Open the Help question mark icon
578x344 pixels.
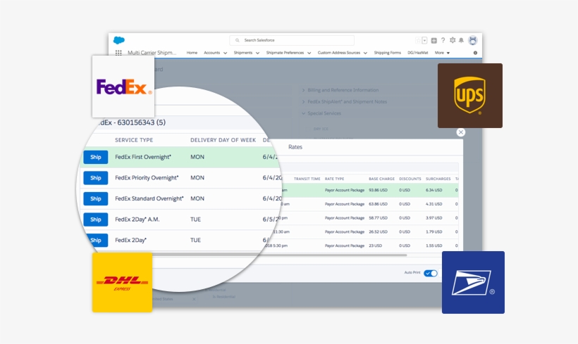click(x=443, y=41)
